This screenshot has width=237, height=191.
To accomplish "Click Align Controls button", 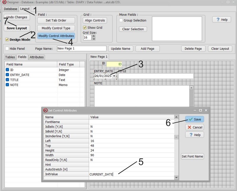I will (95, 20).
